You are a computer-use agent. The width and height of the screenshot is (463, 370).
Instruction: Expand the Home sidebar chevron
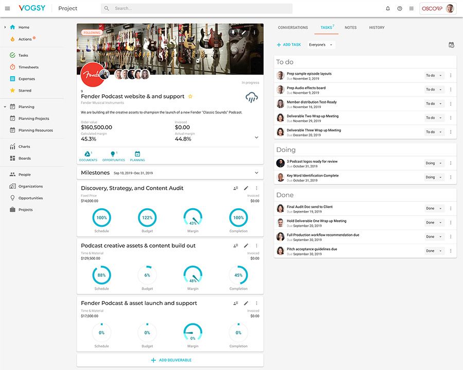click(x=5, y=27)
